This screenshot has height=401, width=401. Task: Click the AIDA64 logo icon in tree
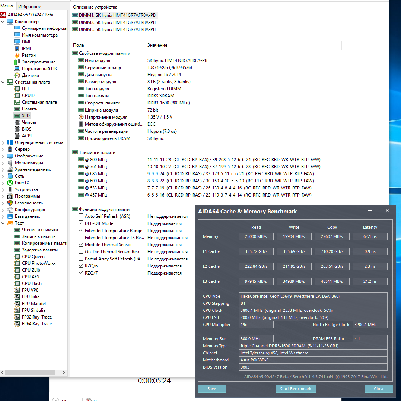tap(3, 15)
